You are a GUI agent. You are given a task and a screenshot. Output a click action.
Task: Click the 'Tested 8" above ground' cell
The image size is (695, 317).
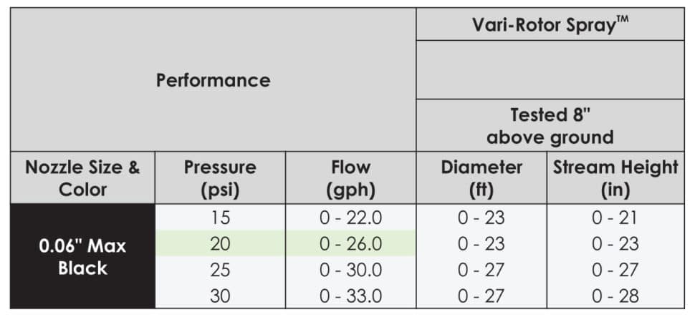pyautogui.click(x=550, y=125)
